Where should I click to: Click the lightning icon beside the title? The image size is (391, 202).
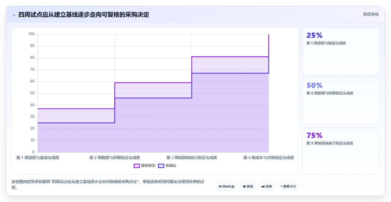(x=14, y=15)
